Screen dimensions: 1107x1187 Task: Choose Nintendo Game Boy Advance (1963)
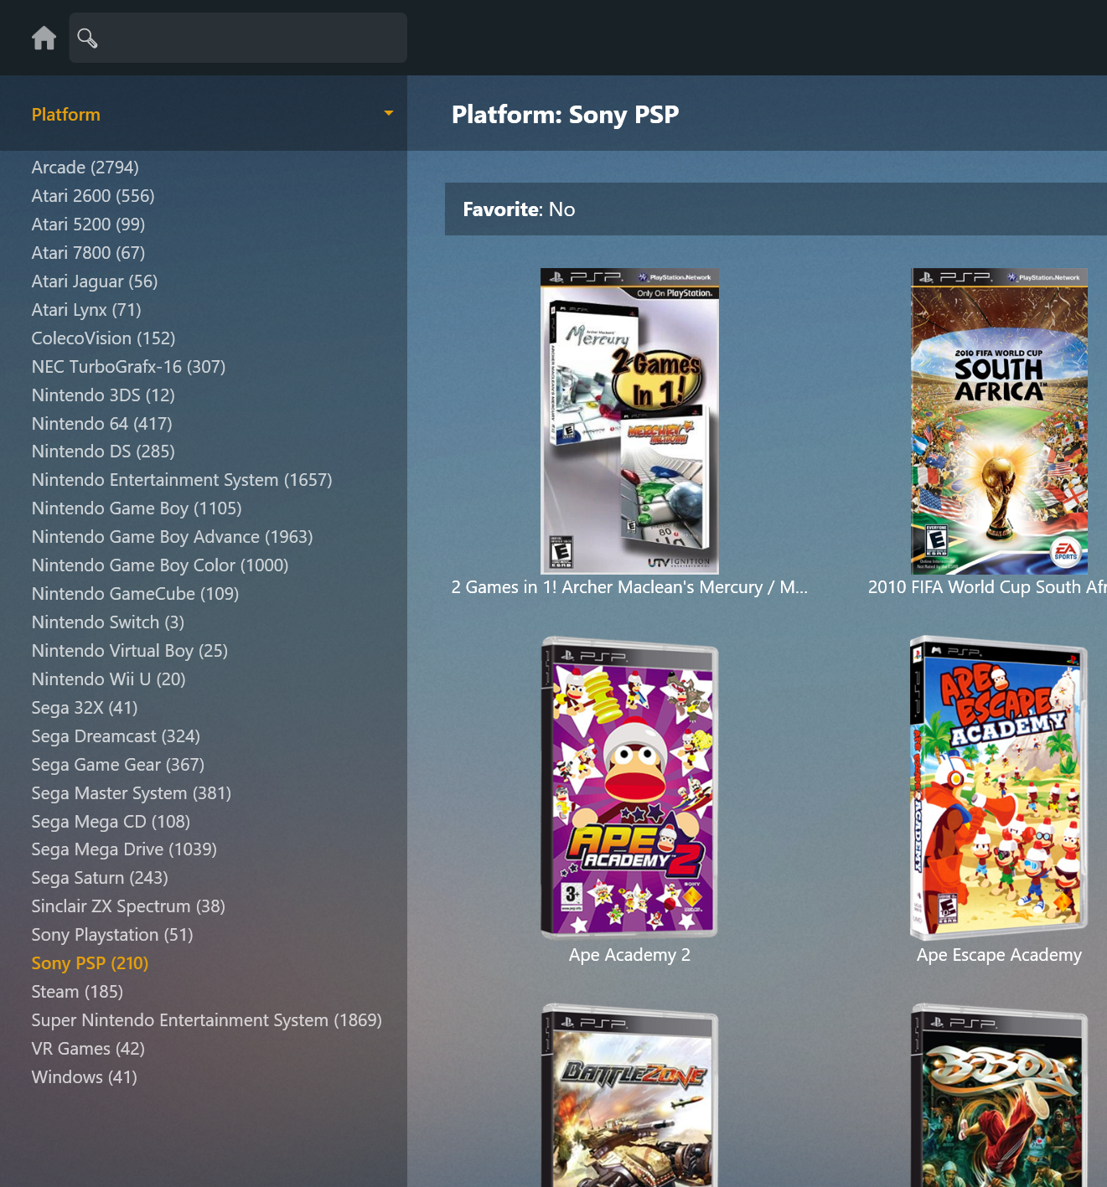coord(172,537)
